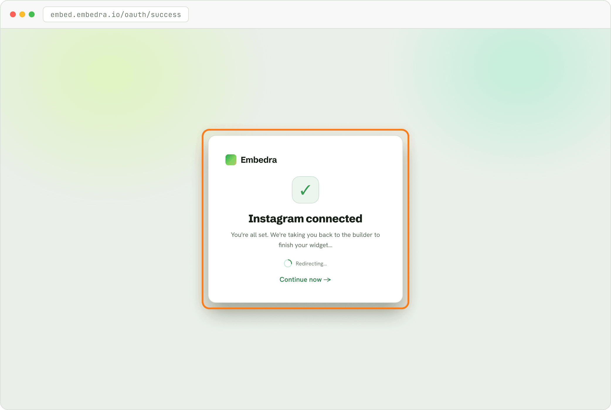The image size is (611, 410).
Task: Click the green checkmark success icon
Action: (305, 190)
